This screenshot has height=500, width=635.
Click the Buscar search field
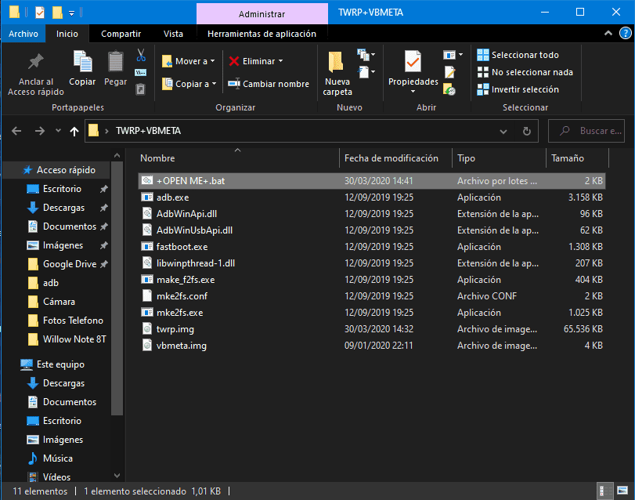point(586,131)
